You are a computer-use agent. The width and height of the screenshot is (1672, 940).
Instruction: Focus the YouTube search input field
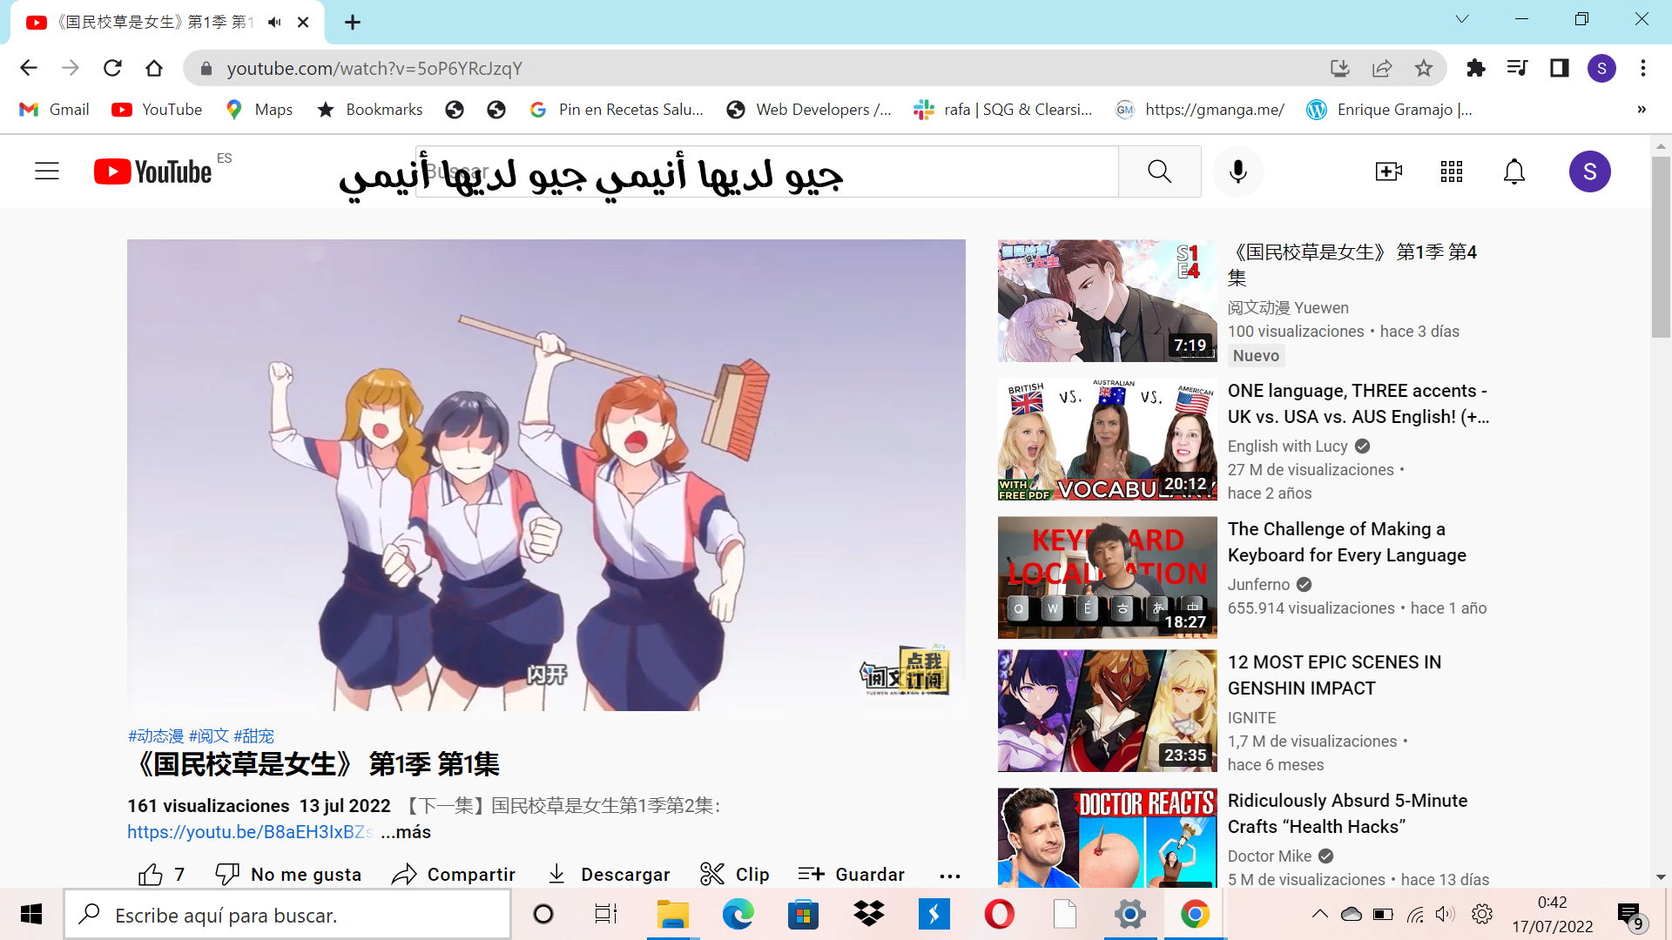(767, 171)
